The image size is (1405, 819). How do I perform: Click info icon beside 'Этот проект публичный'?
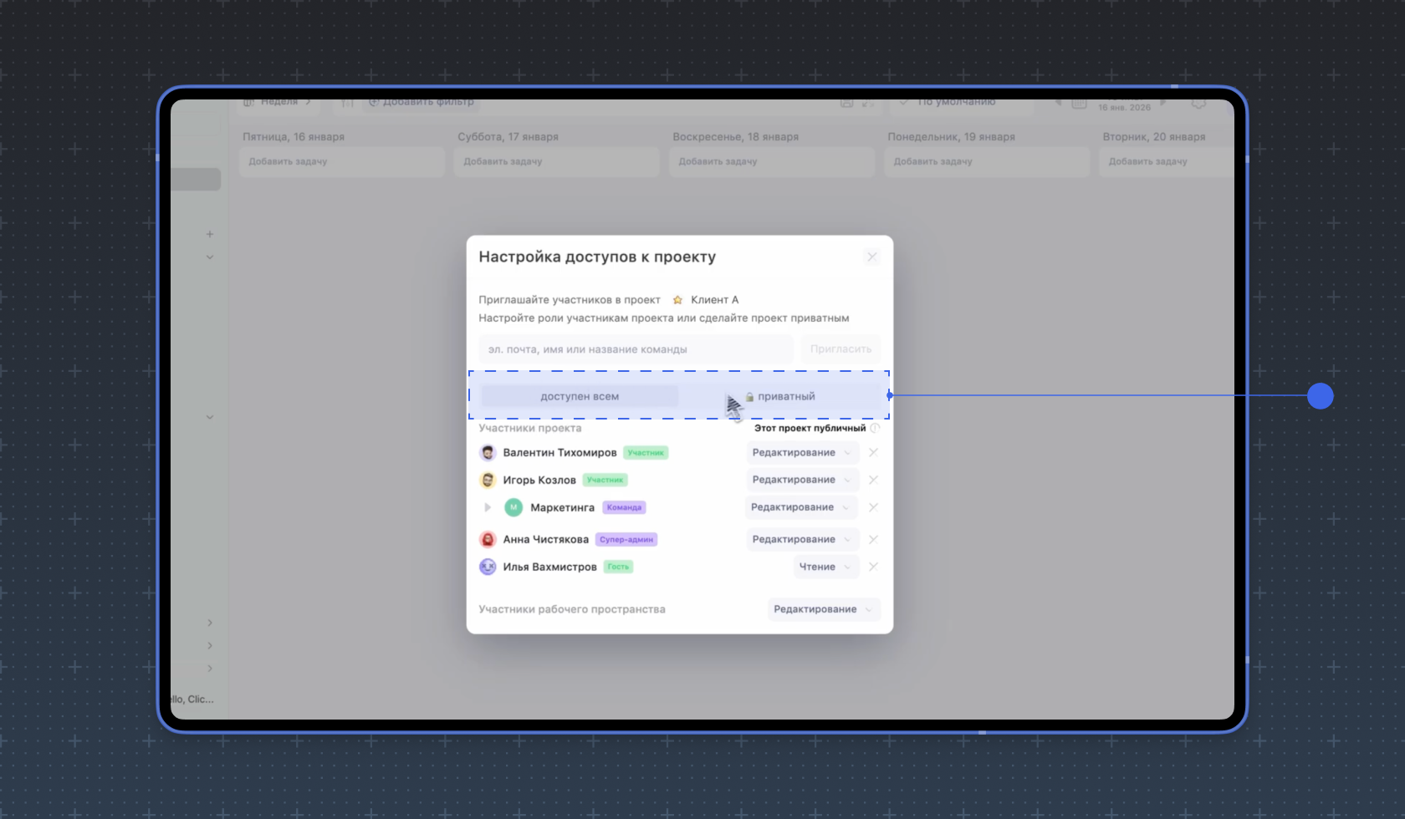875,428
